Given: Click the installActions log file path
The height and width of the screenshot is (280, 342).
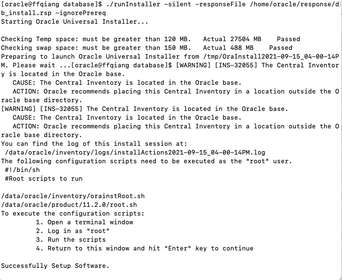Looking at the screenshot, I should [x=135, y=153].
